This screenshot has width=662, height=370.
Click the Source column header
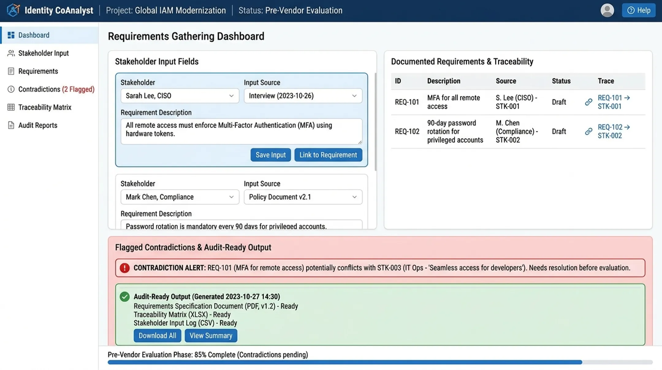click(x=506, y=81)
